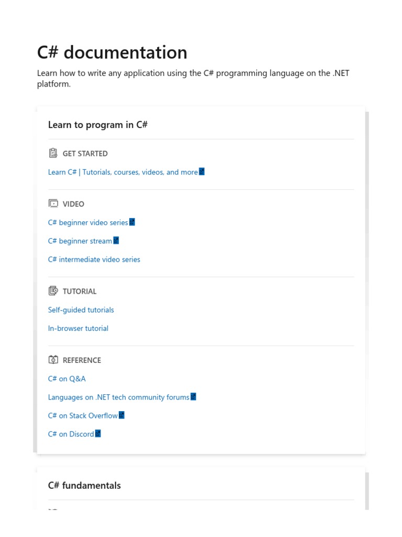Open C# beginner video series link
Screen dimensions: 402x537
coord(88,222)
